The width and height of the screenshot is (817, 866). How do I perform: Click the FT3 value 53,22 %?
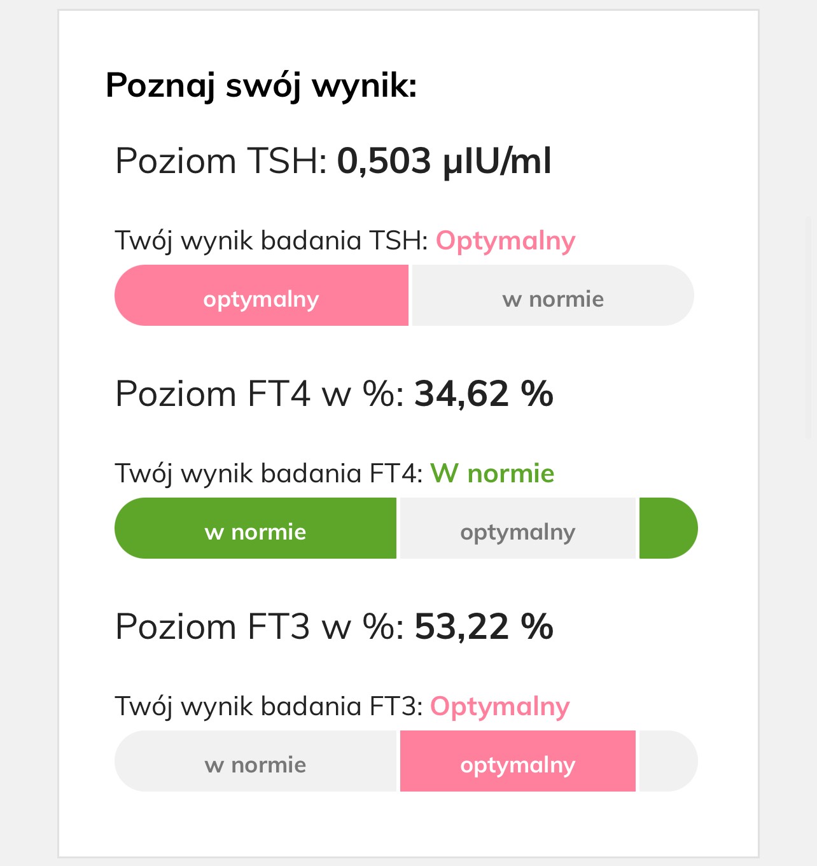[x=484, y=627]
